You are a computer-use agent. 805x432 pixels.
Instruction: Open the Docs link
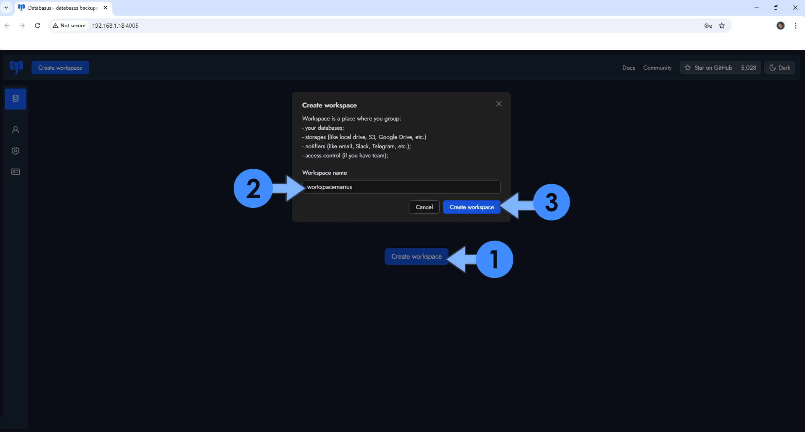coord(628,68)
